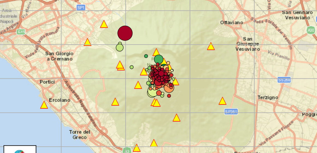Click the Ottaviano town label
This screenshot has height=153, width=317.
(x=231, y=23)
